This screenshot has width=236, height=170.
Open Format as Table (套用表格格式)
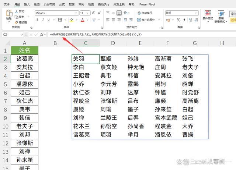(221, 16)
